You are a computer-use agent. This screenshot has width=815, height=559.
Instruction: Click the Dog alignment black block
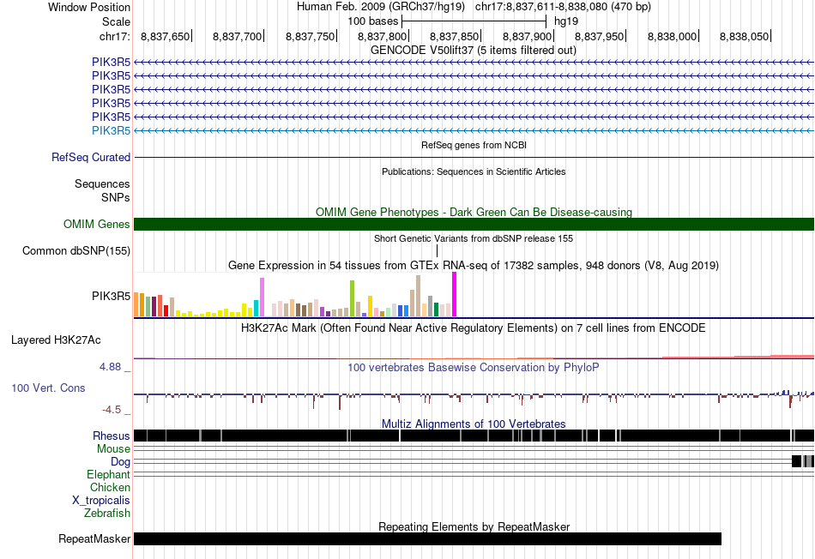click(x=796, y=461)
